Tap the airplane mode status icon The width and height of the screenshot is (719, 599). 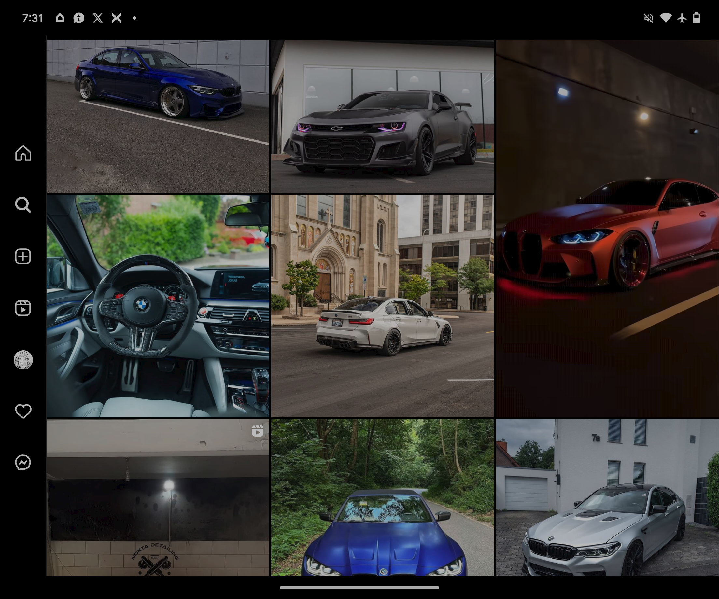coord(682,18)
